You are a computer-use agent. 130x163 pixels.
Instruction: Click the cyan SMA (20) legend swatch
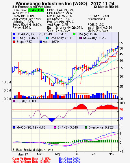click(47, 38)
